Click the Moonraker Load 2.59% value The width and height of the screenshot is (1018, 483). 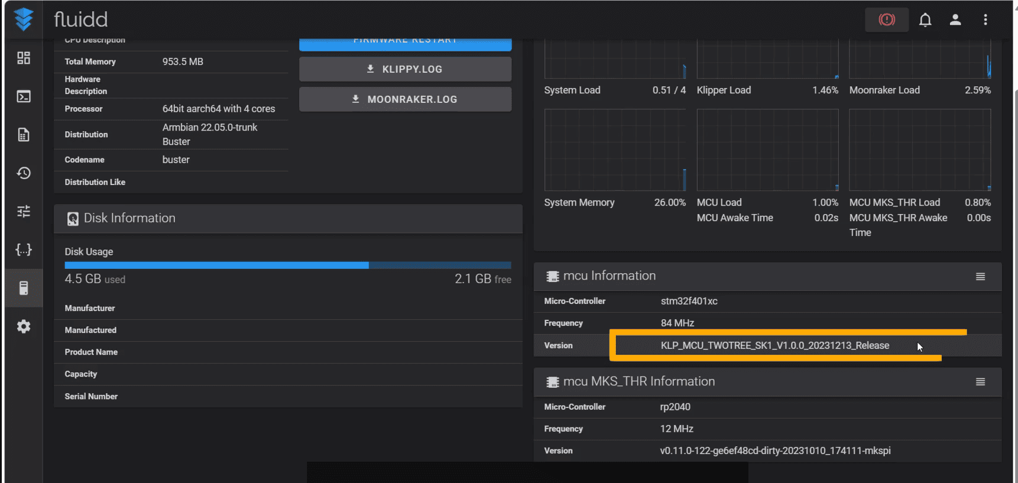978,90
